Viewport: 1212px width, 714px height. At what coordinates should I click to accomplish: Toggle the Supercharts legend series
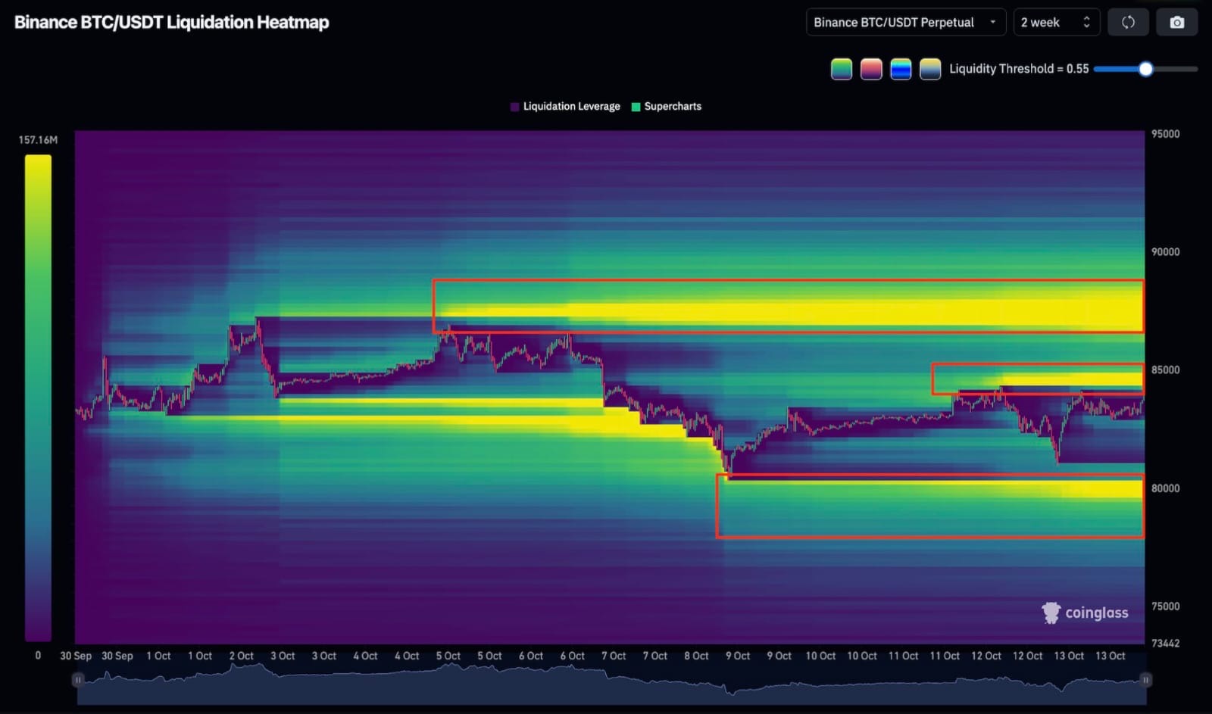click(667, 107)
